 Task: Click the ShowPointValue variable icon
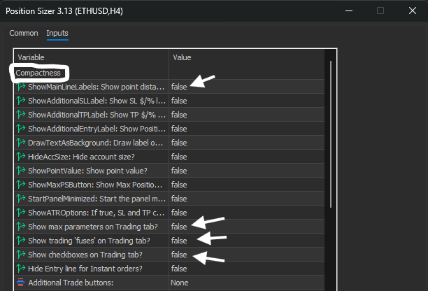[21, 171]
